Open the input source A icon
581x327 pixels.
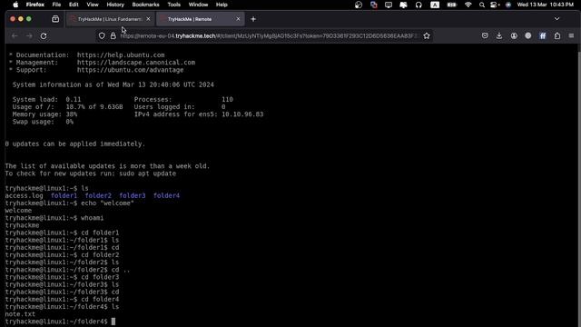[435, 5]
